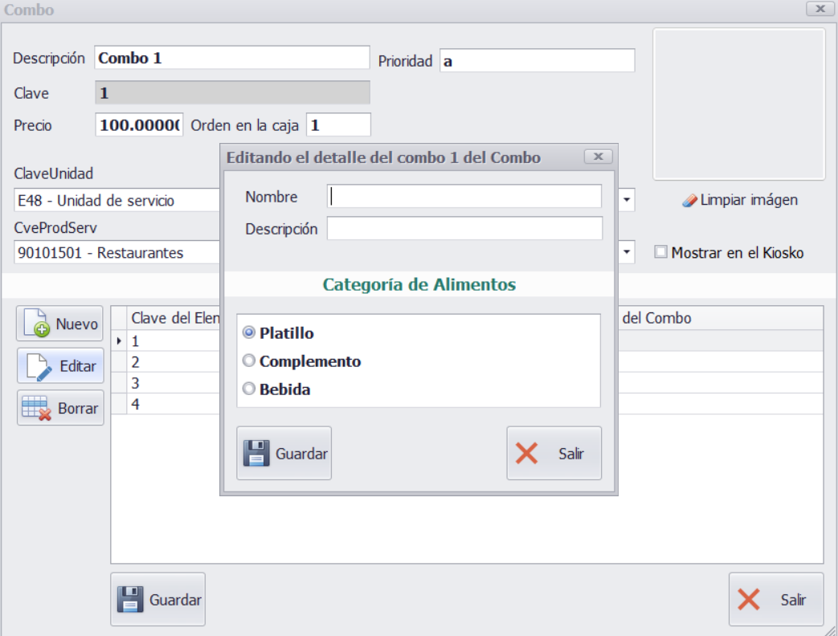Close the Editando el detalle dialog
Image resolution: width=838 pixels, height=636 pixels.
598,157
